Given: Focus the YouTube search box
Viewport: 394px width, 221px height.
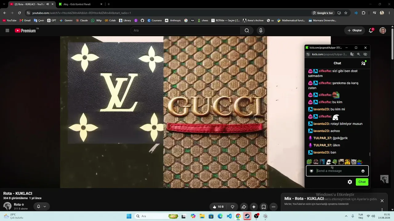Looking at the screenshot, I should pyautogui.click(x=185, y=30).
